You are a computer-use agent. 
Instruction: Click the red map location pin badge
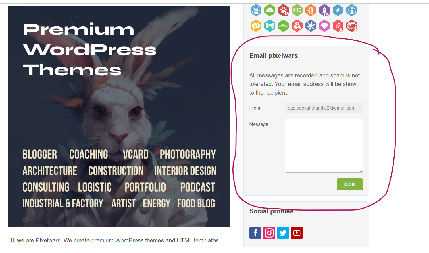click(x=297, y=26)
